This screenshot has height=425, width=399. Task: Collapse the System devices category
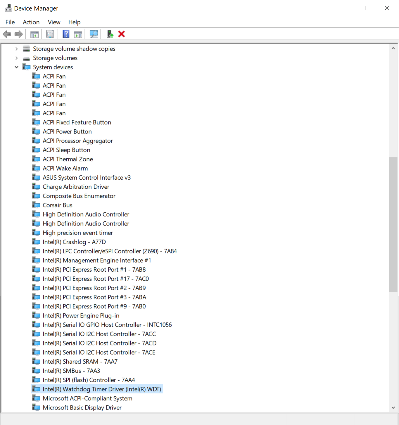[17, 67]
